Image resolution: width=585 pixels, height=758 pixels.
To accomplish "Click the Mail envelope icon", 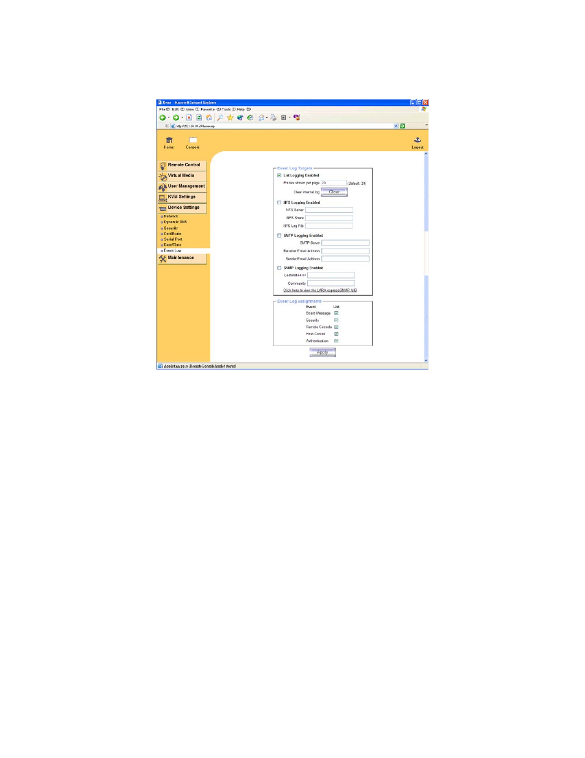I will pyautogui.click(x=262, y=118).
